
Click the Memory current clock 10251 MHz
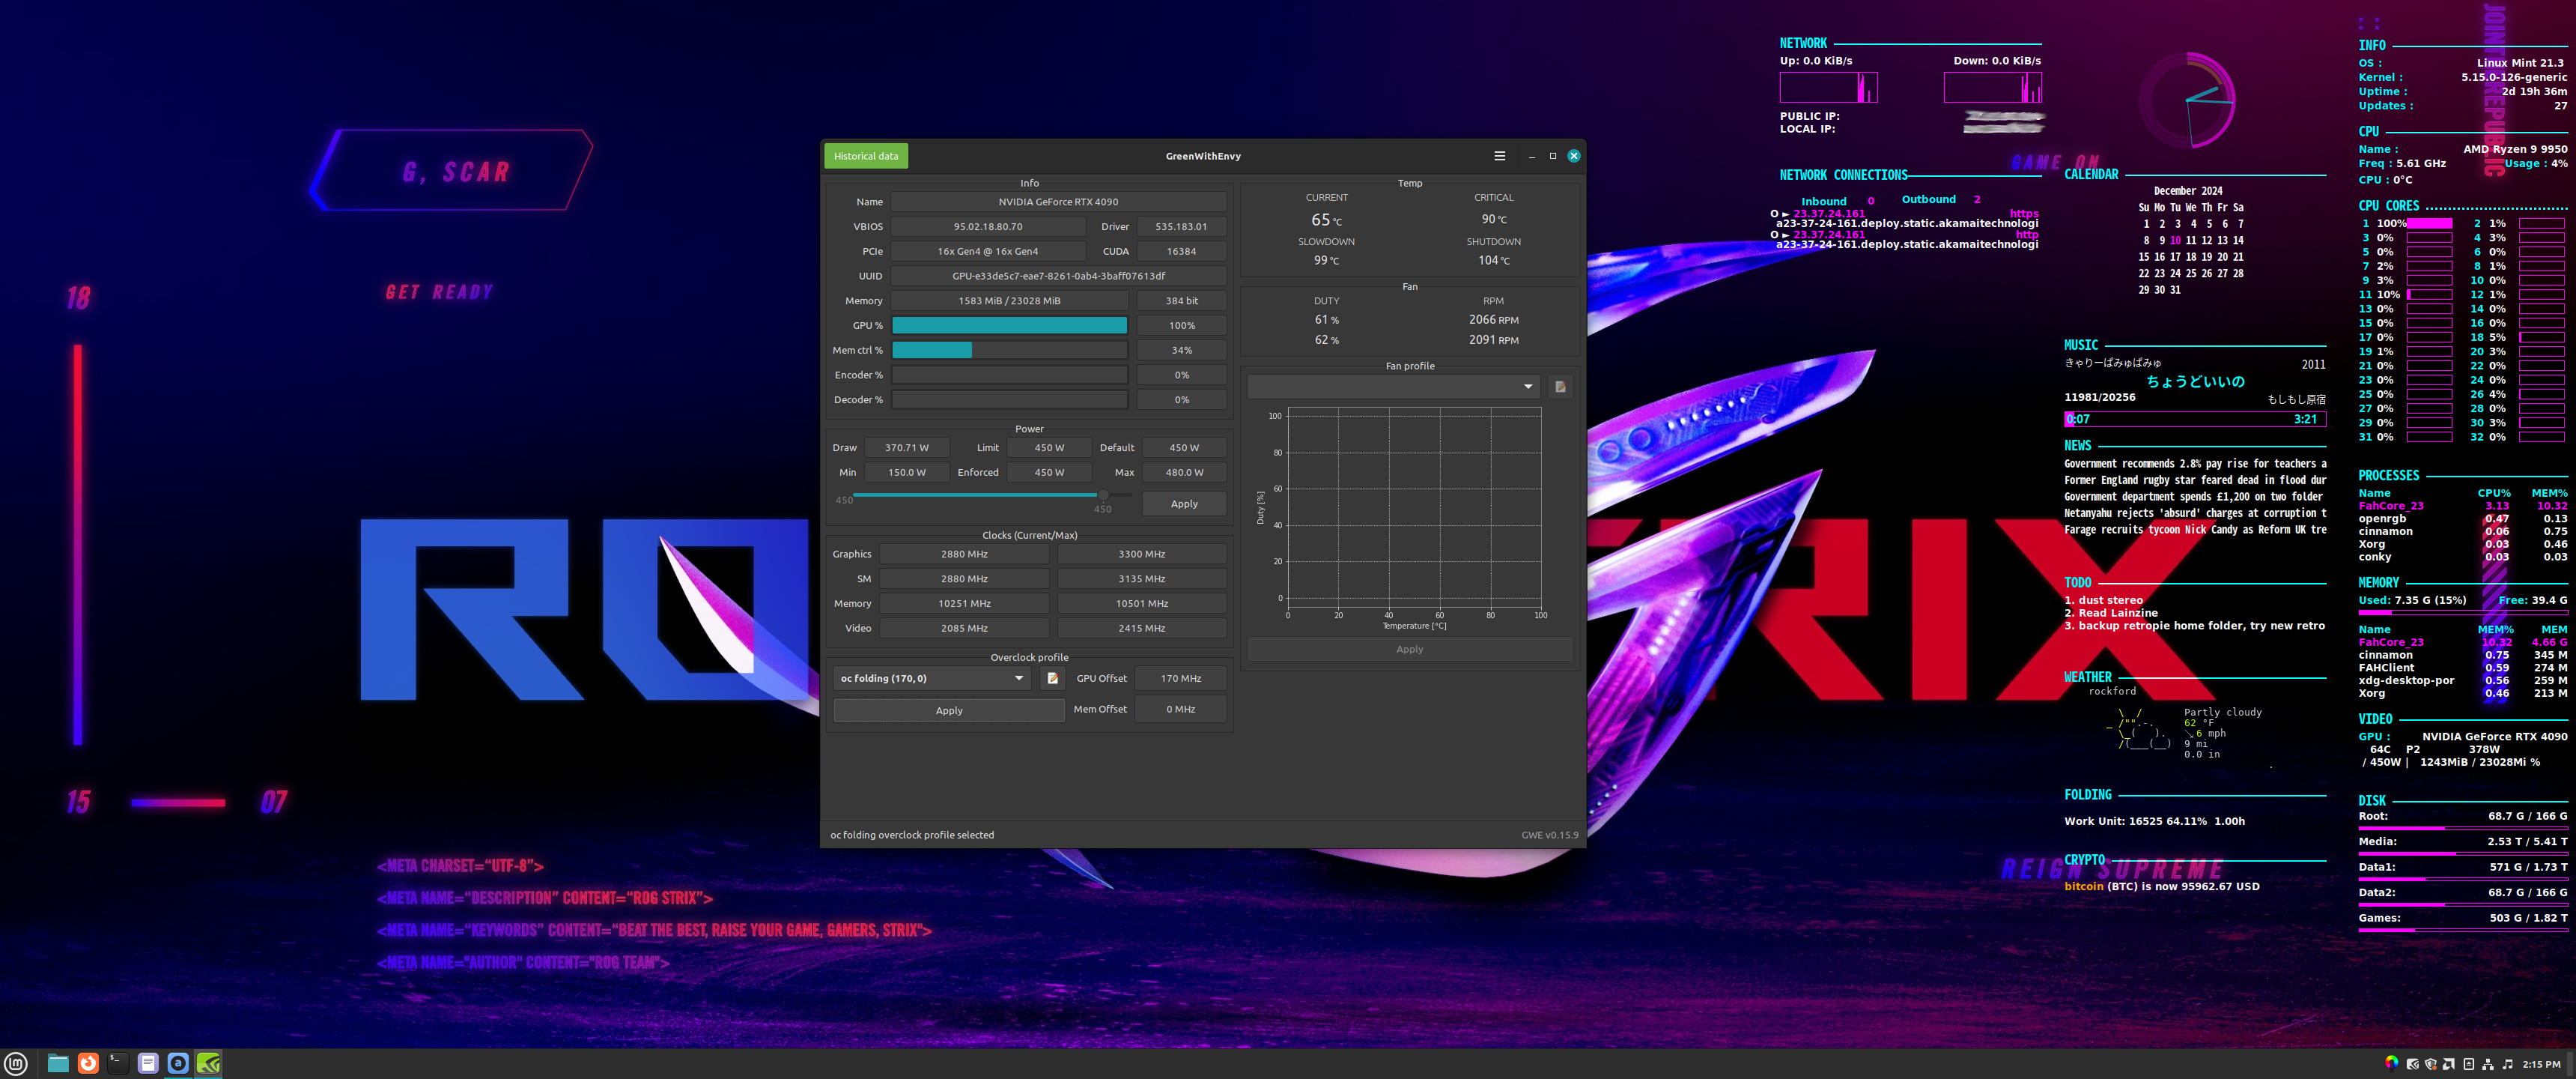click(x=964, y=603)
